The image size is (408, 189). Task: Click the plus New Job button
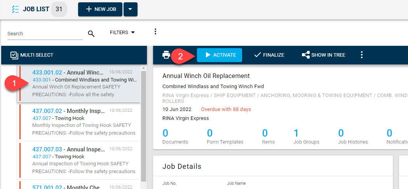pyautogui.click(x=100, y=9)
